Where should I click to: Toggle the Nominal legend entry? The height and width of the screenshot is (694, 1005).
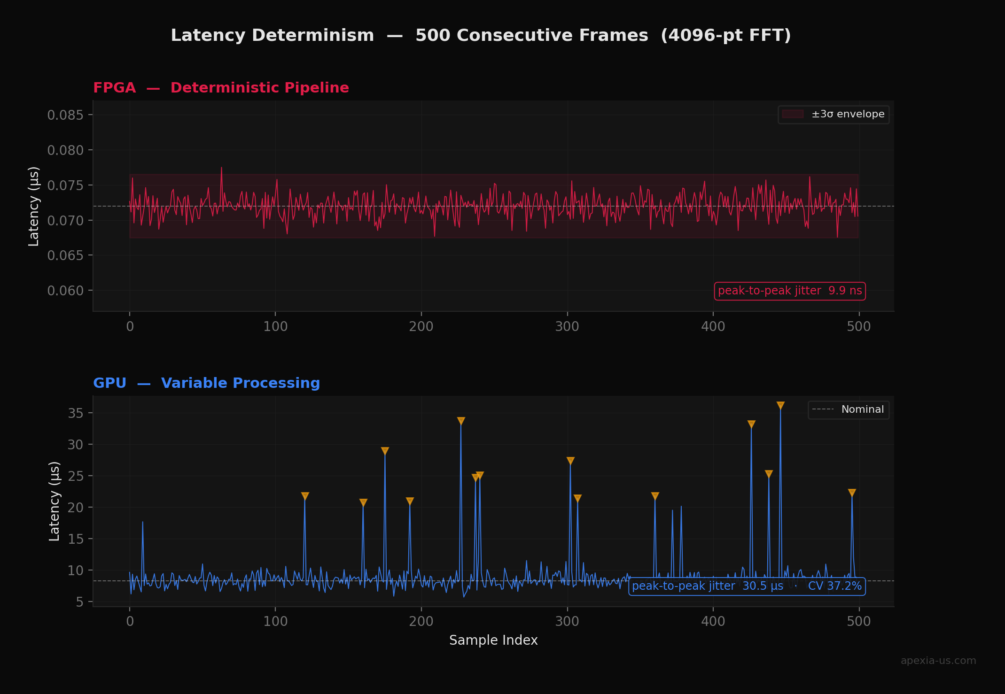pyautogui.click(x=849, y=409)
